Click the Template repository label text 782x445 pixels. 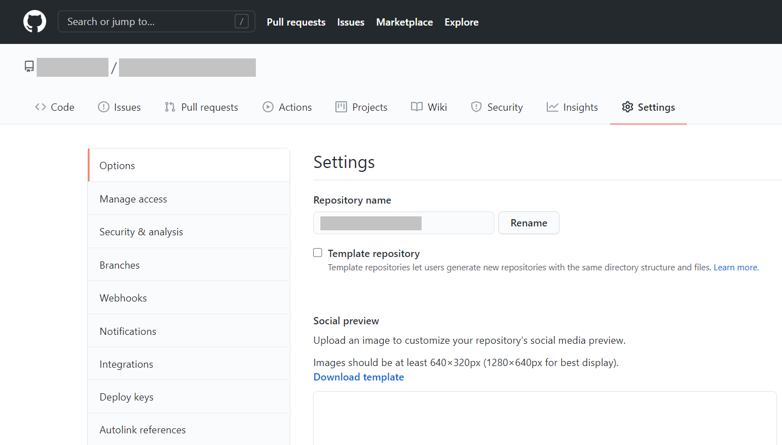coord(374,254)
